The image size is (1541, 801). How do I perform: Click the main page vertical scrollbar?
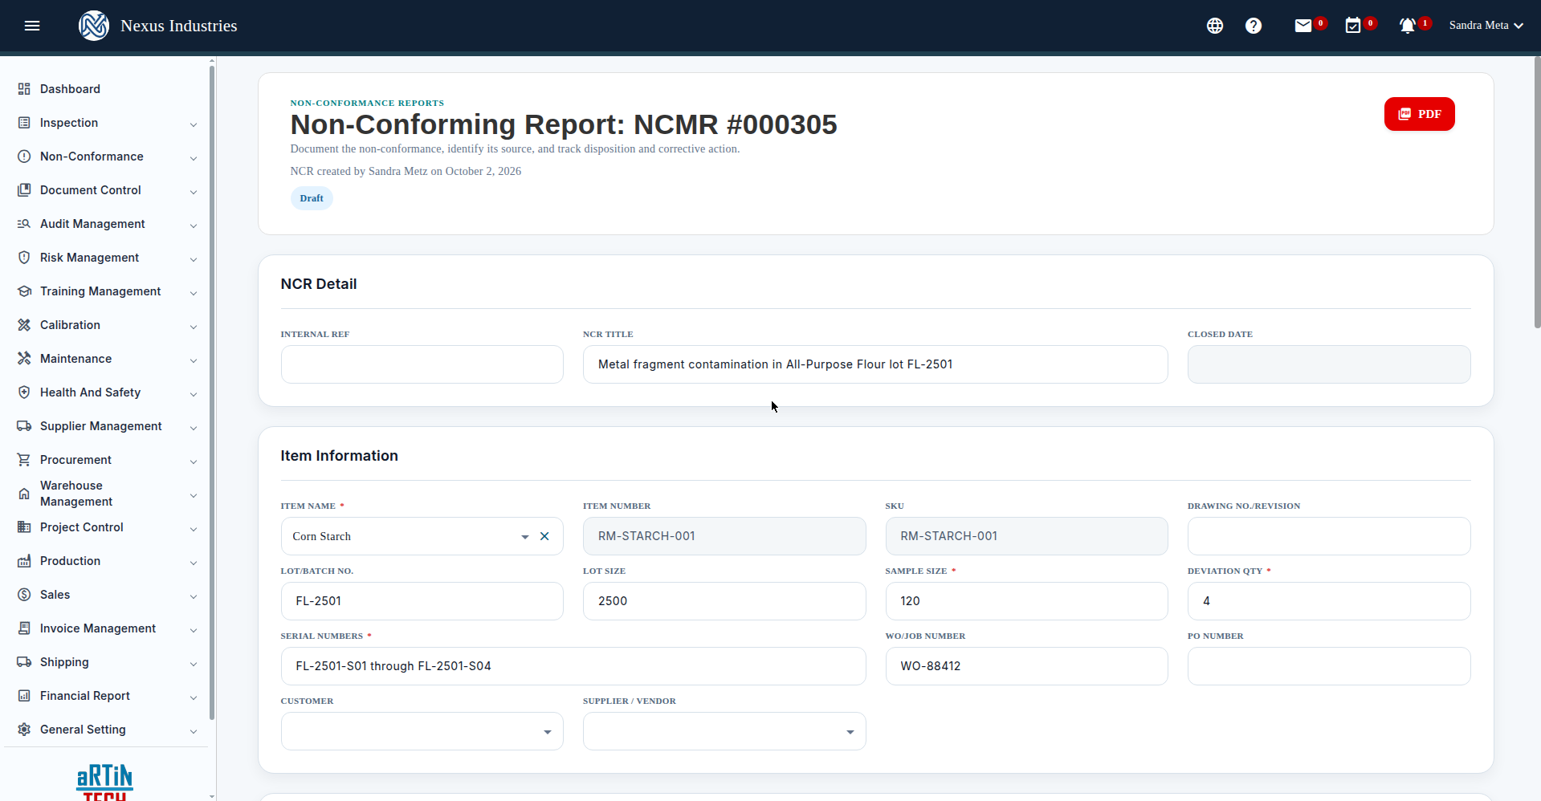pyautogui.click(x=1537, y=193)
